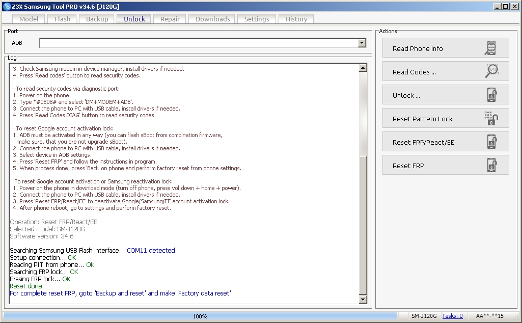Click the log vertical scrollbar thumb
522x323 pixels.
(x=363, y=225)
